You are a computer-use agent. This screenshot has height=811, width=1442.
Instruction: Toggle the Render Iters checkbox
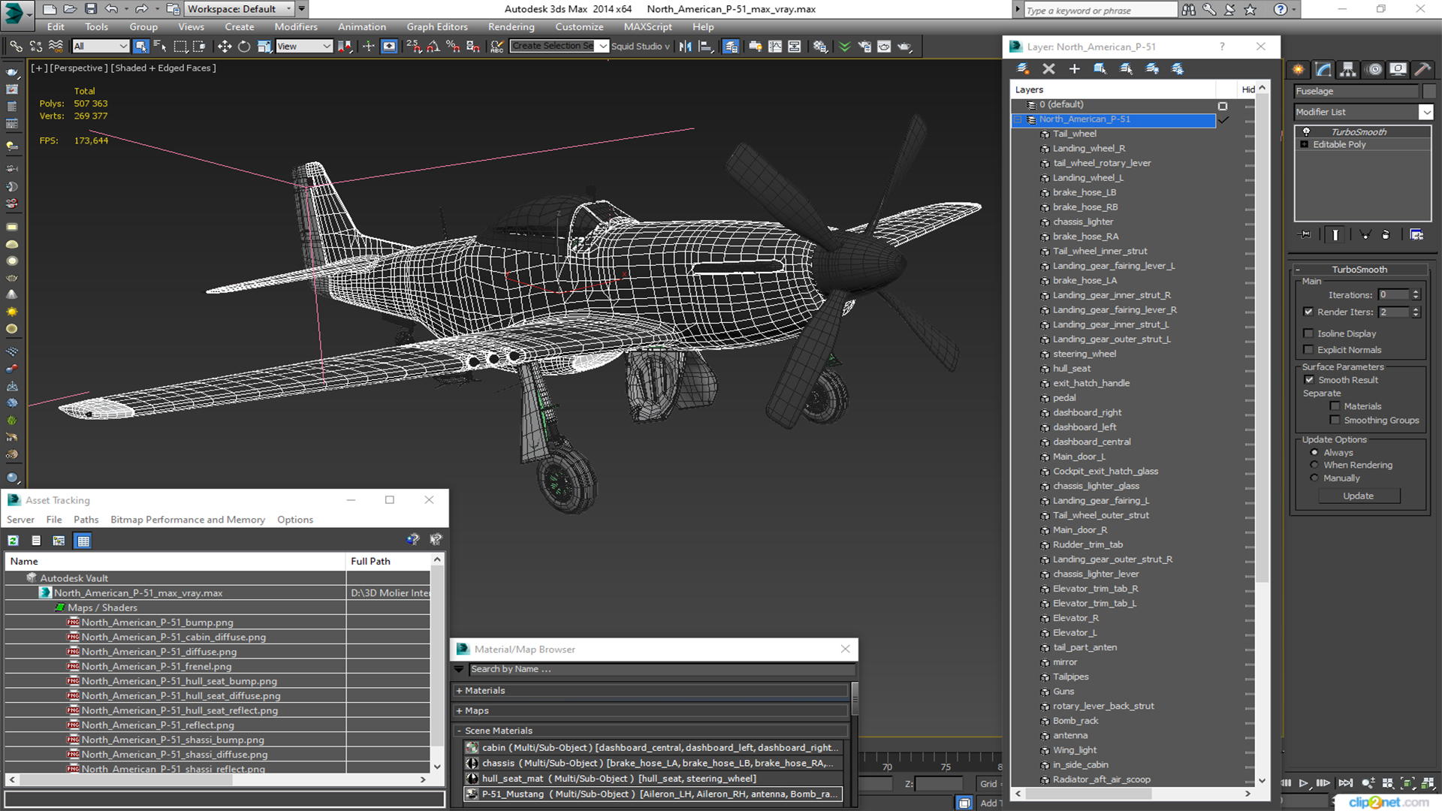[x=1308, y=312]
